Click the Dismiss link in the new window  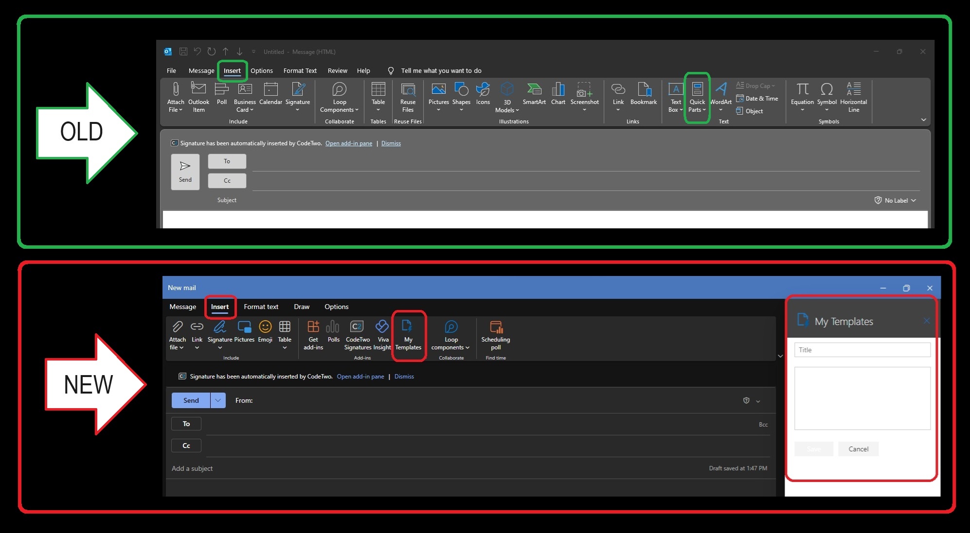404,377
